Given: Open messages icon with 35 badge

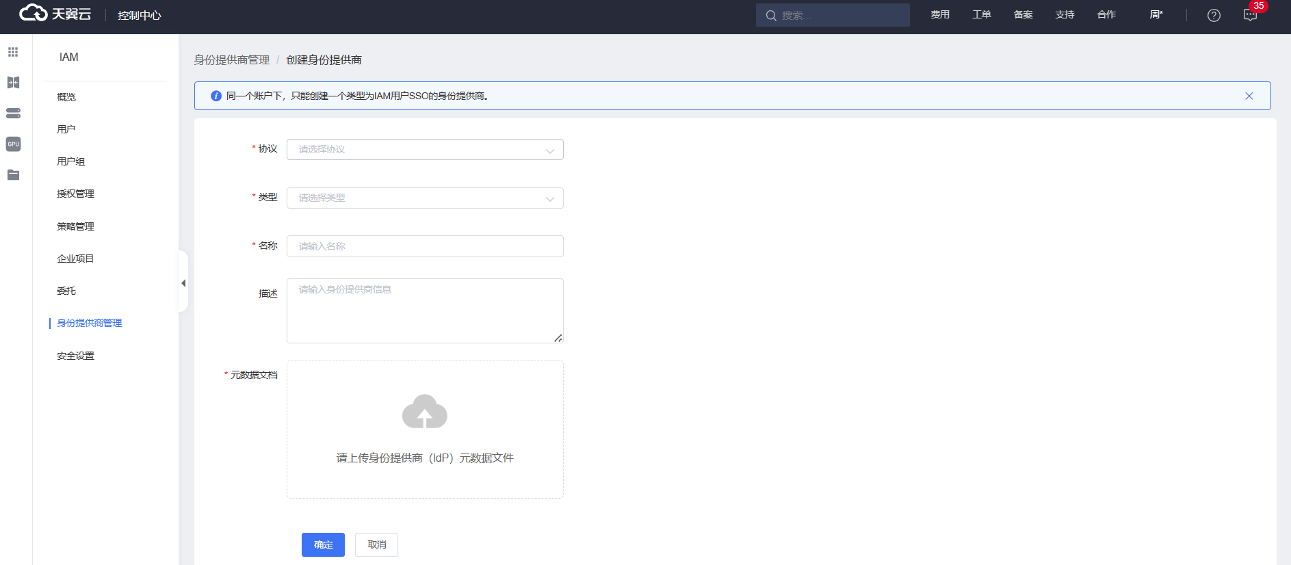Looking at the screenshot, I should click(x=1250, y=15).
